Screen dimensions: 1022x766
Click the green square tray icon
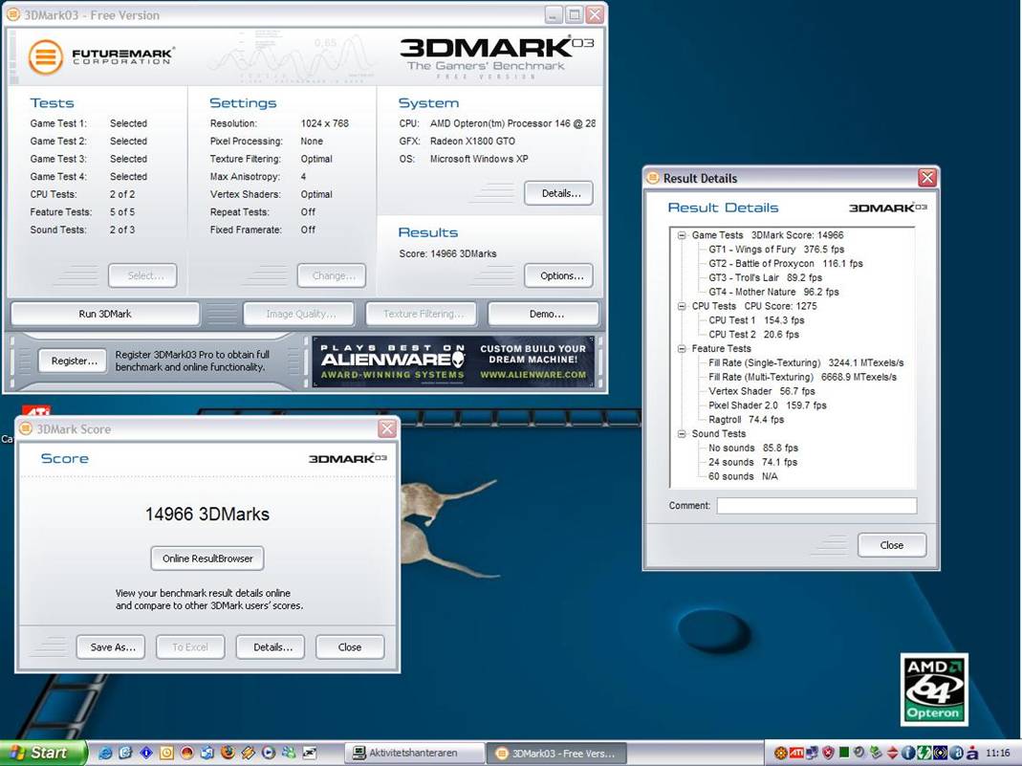[x=844, y=753]
